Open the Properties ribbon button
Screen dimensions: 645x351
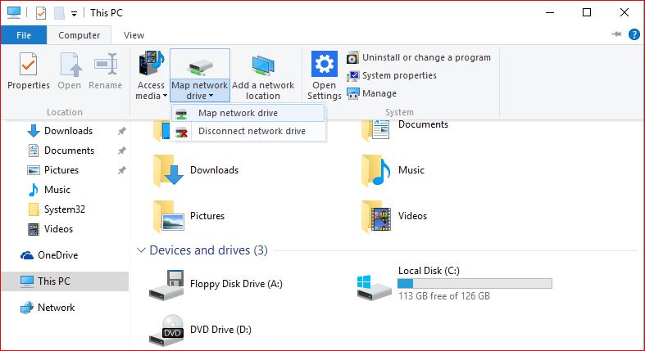[x=29, y=71]
